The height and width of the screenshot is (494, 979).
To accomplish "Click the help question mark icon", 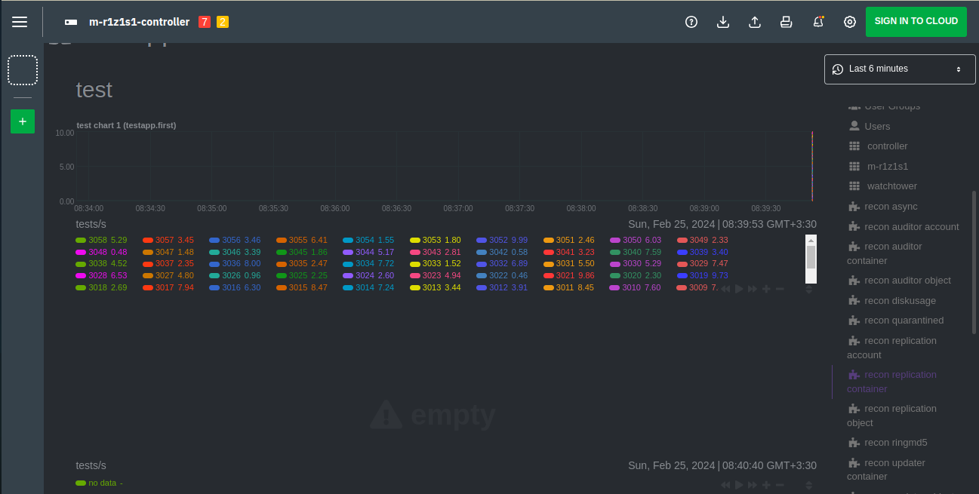I will click(691, 22).
